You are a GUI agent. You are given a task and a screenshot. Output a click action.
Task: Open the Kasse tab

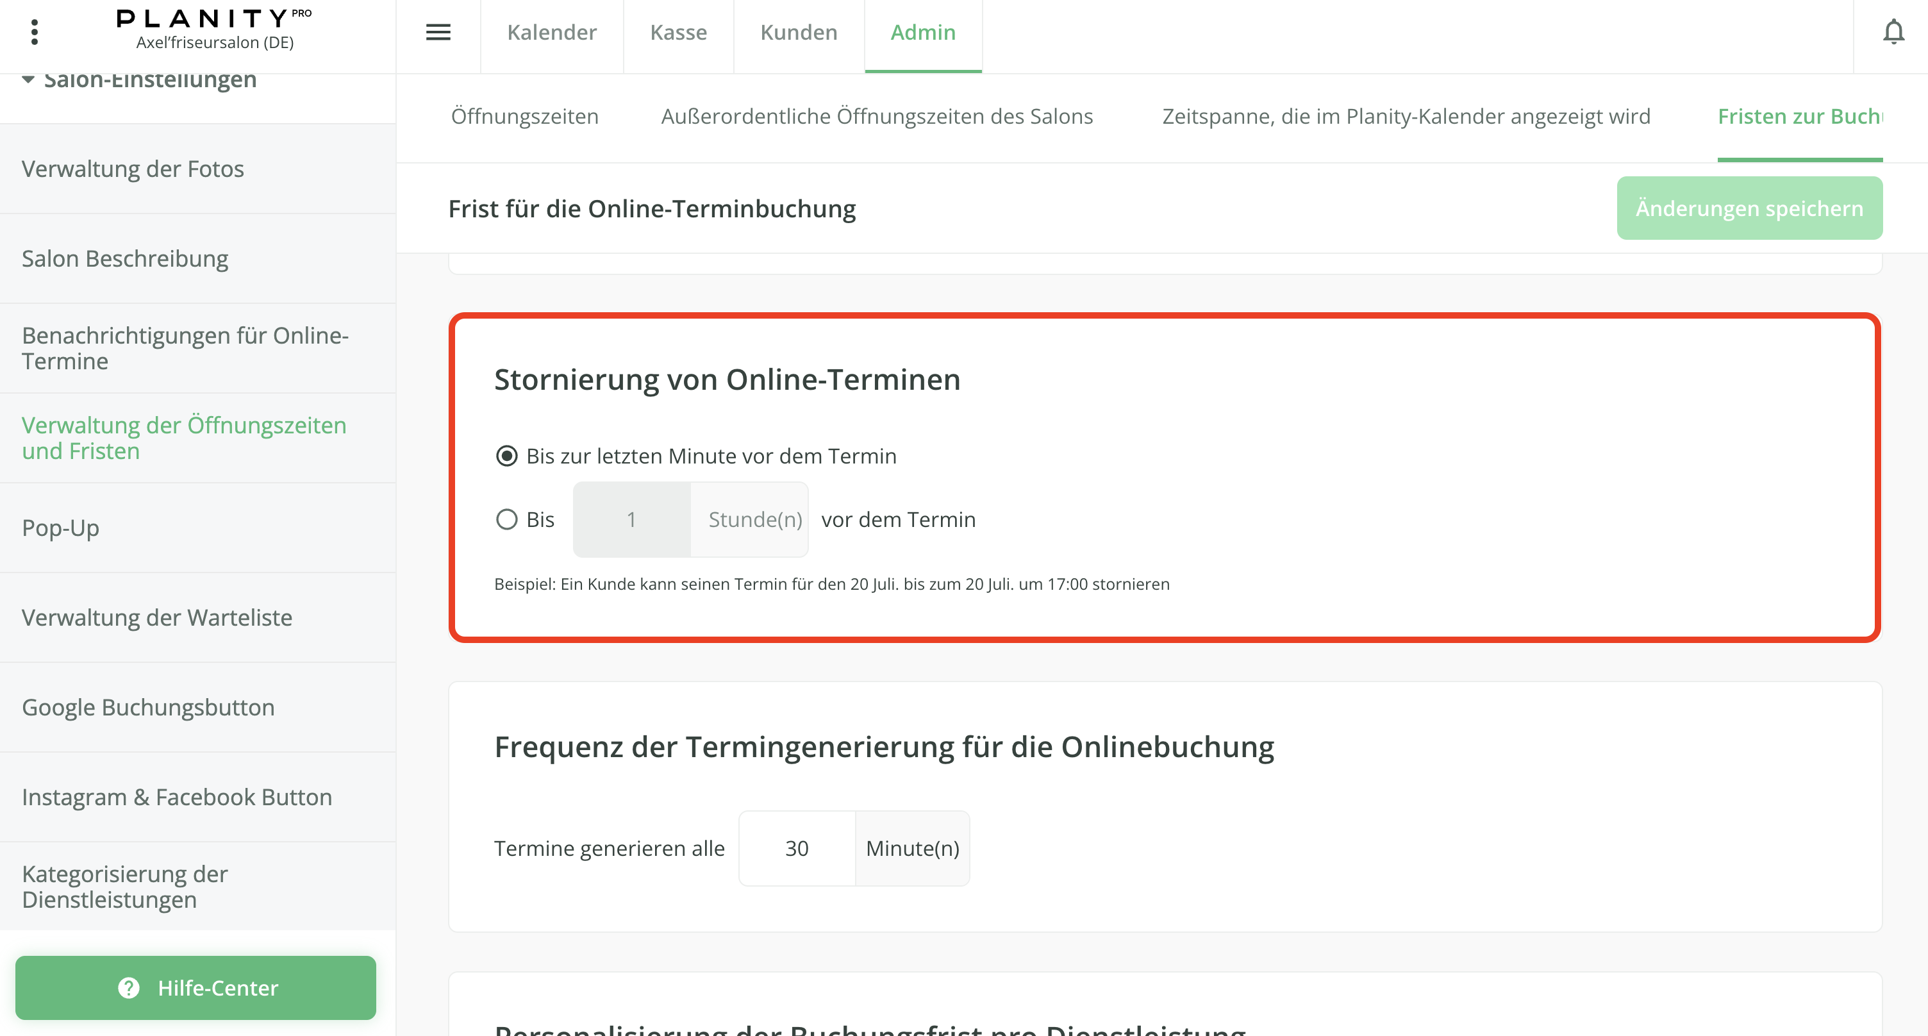(678, 32)
